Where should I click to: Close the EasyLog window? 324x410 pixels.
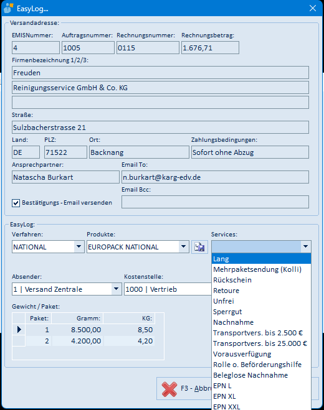(313, 8)
